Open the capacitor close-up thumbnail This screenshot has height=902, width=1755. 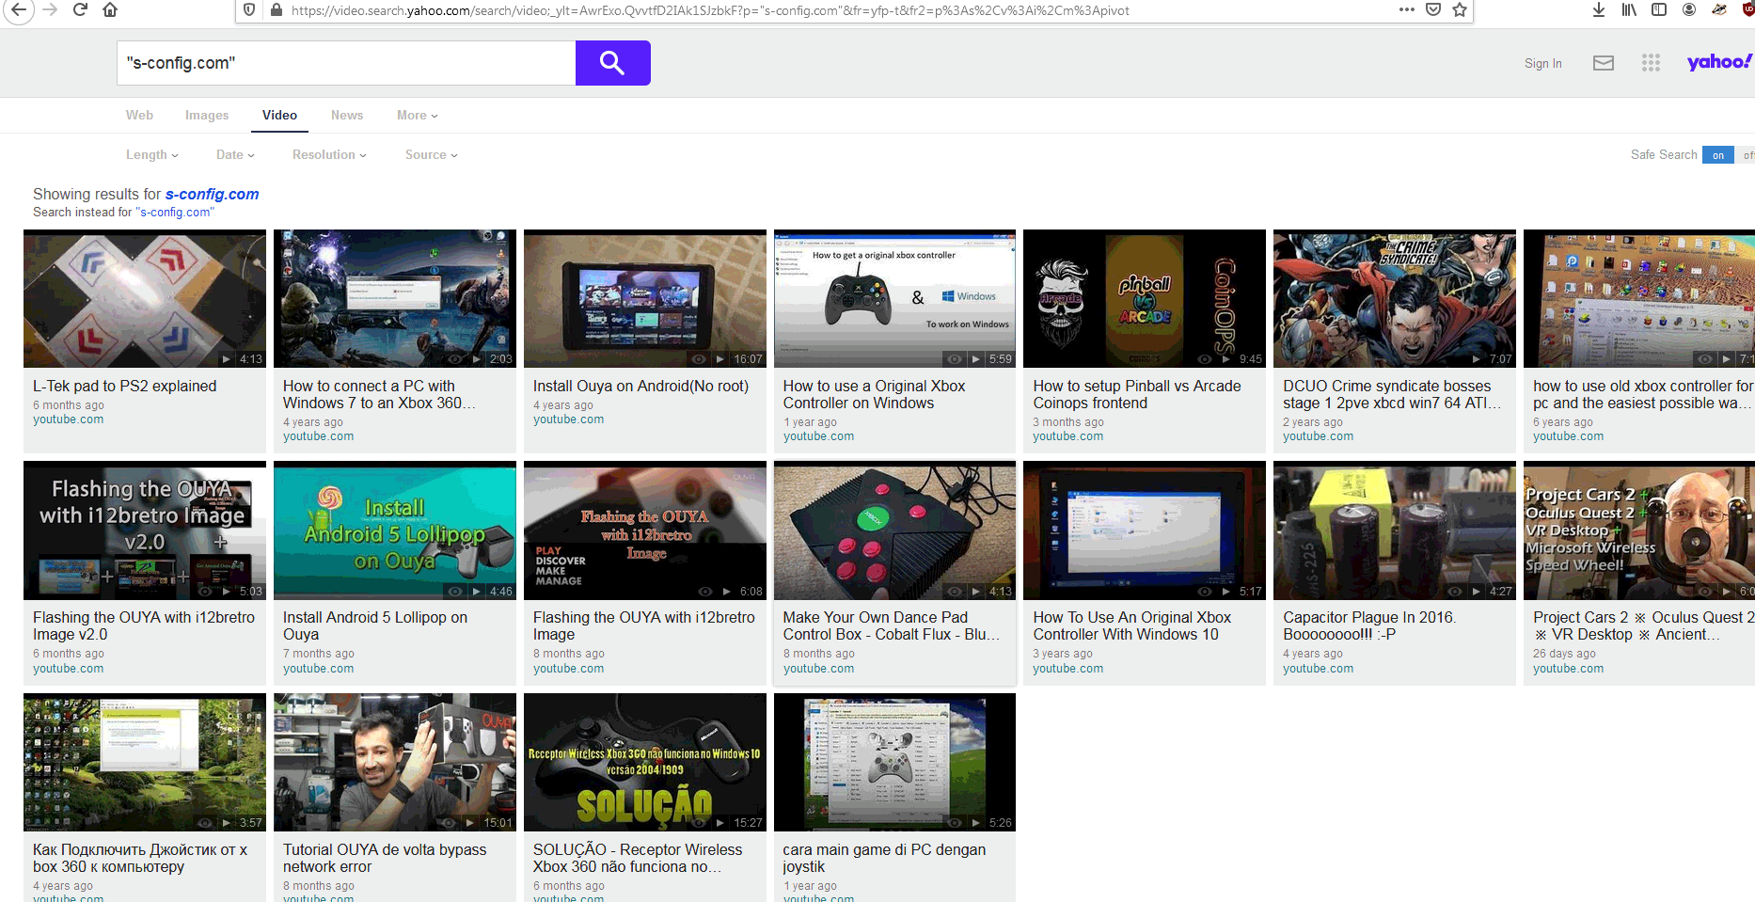click(1395, 530)
